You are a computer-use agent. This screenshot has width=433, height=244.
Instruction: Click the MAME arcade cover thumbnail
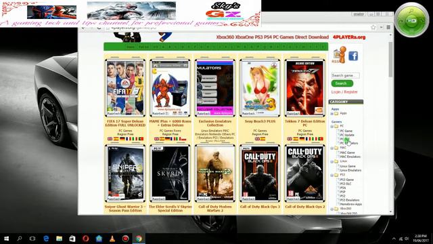coord(170,88)
